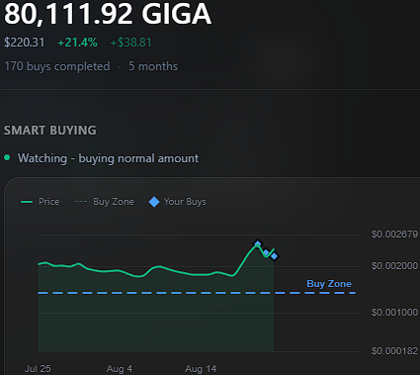Click the most recent buy diamond at the line's end
The width and height of the screenshot is (420, 375).
274,256
